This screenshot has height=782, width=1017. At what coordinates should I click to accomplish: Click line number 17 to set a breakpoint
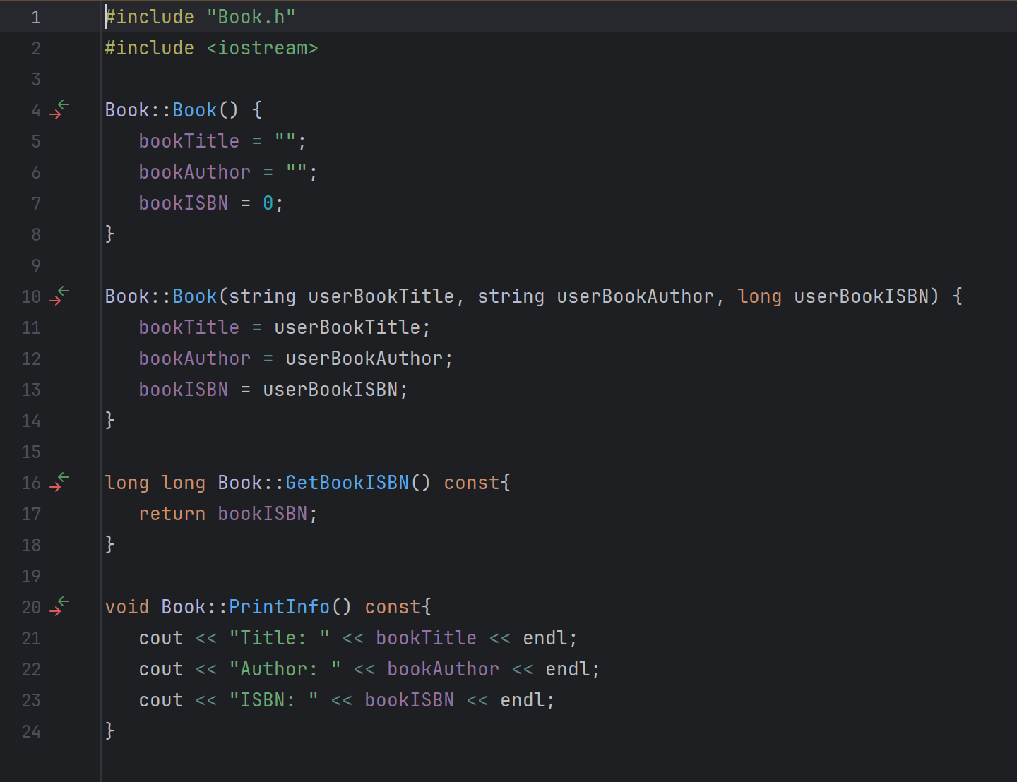pyautogui.click(x=31, y=514)
